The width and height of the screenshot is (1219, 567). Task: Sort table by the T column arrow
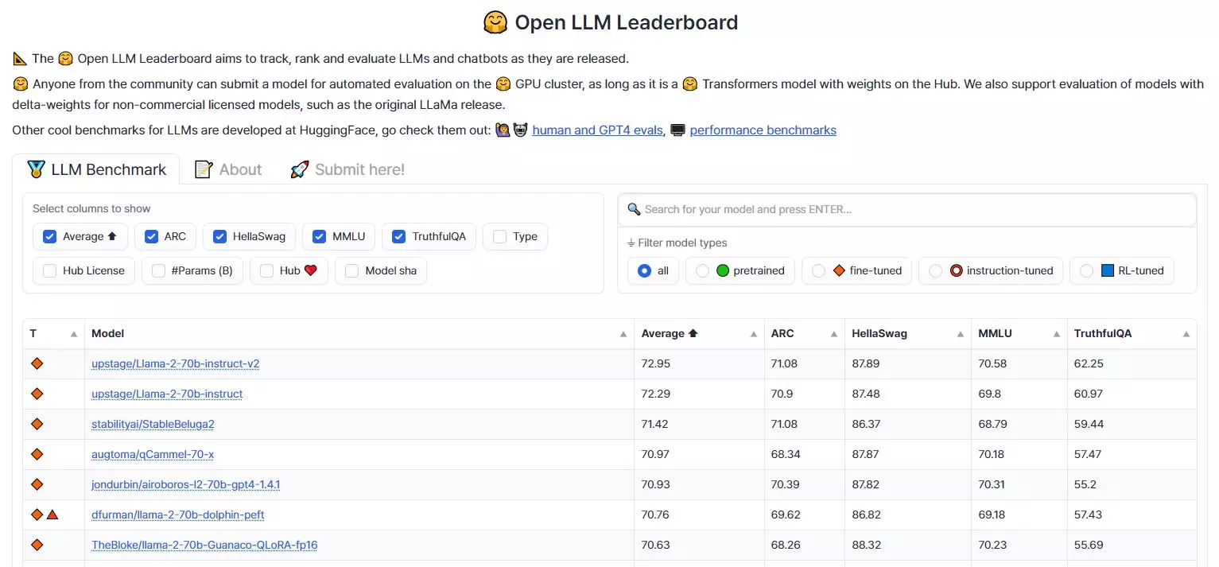74,334
